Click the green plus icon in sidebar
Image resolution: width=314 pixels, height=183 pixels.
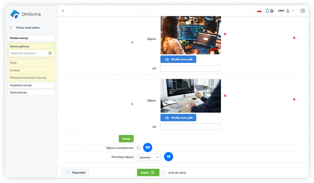(x=50, y=53)
